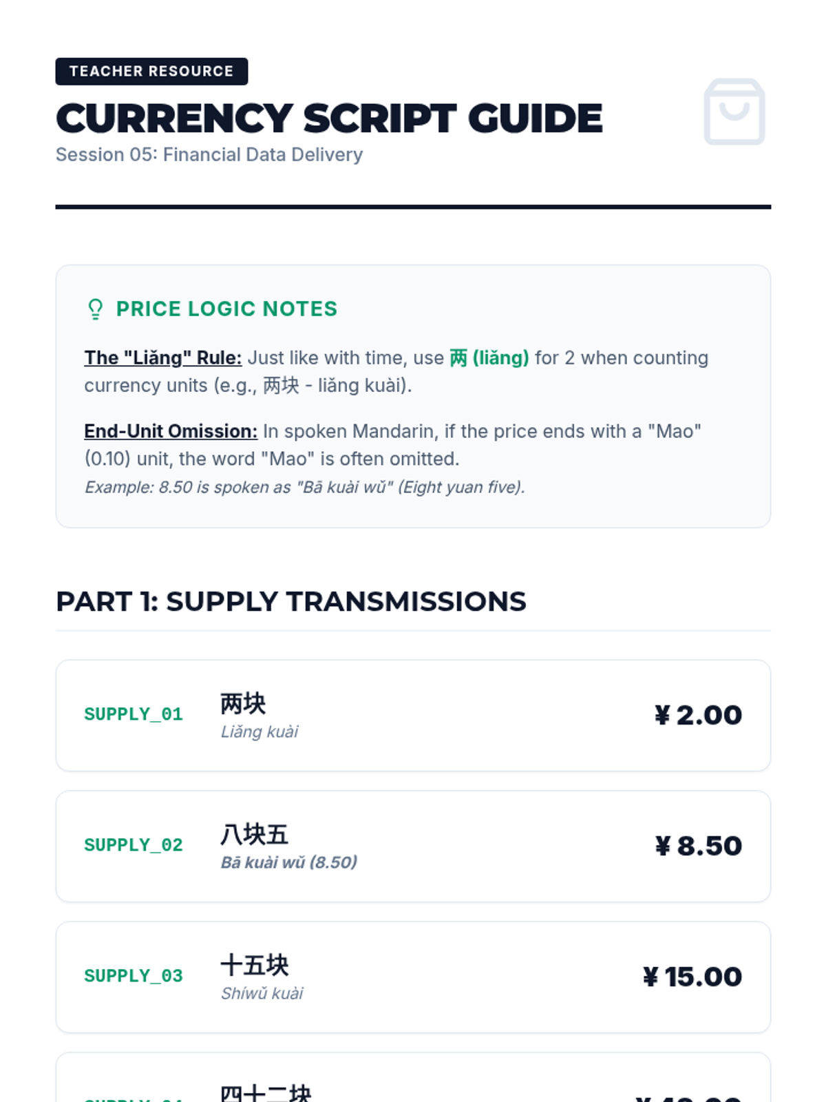The image size is (826, 1102).
Task: Click the shopping bag icon in header
Action: pyautogui.click(x=734, y=112)
